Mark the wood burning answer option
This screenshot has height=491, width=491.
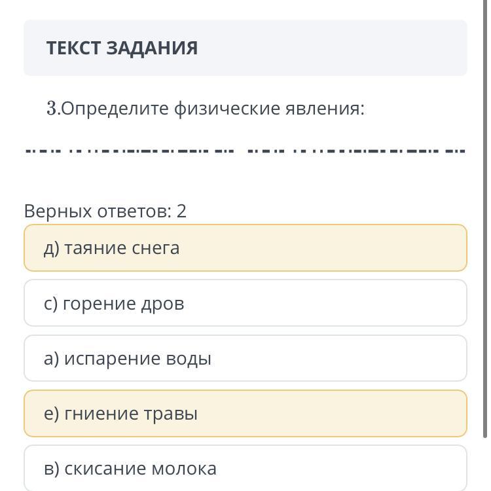click(x=245, y=303)
